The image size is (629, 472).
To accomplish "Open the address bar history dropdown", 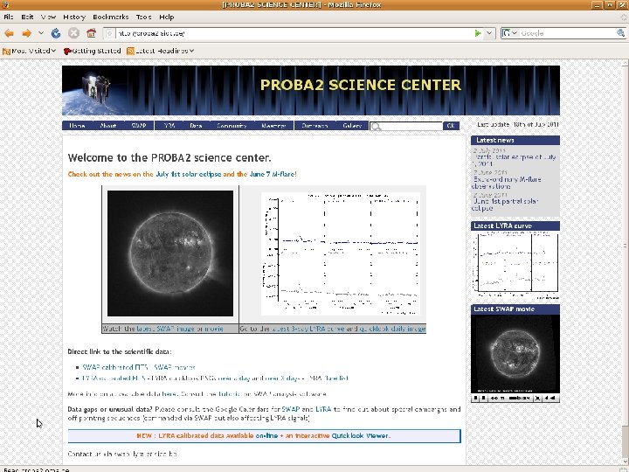I will [489, 33].
